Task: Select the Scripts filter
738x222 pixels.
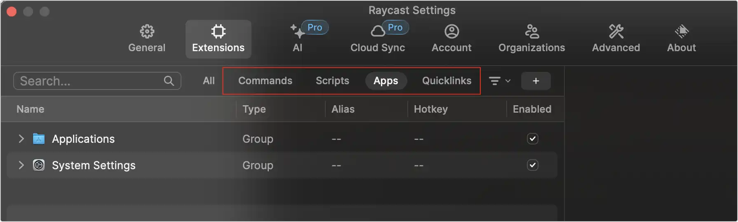Action: pos(332,81)
